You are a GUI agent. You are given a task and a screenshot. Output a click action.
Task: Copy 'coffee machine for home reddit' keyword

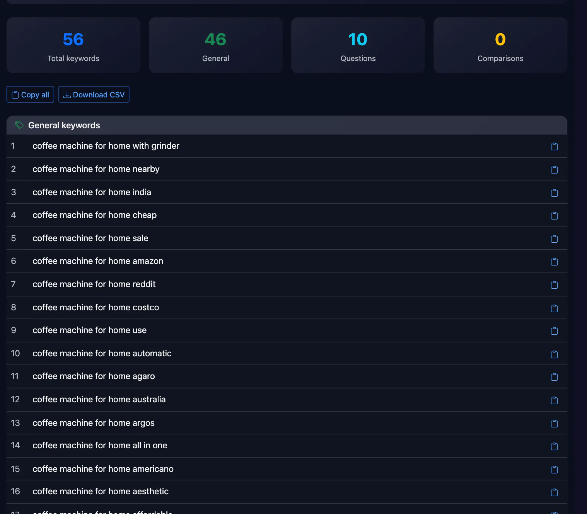click(554, 285)
